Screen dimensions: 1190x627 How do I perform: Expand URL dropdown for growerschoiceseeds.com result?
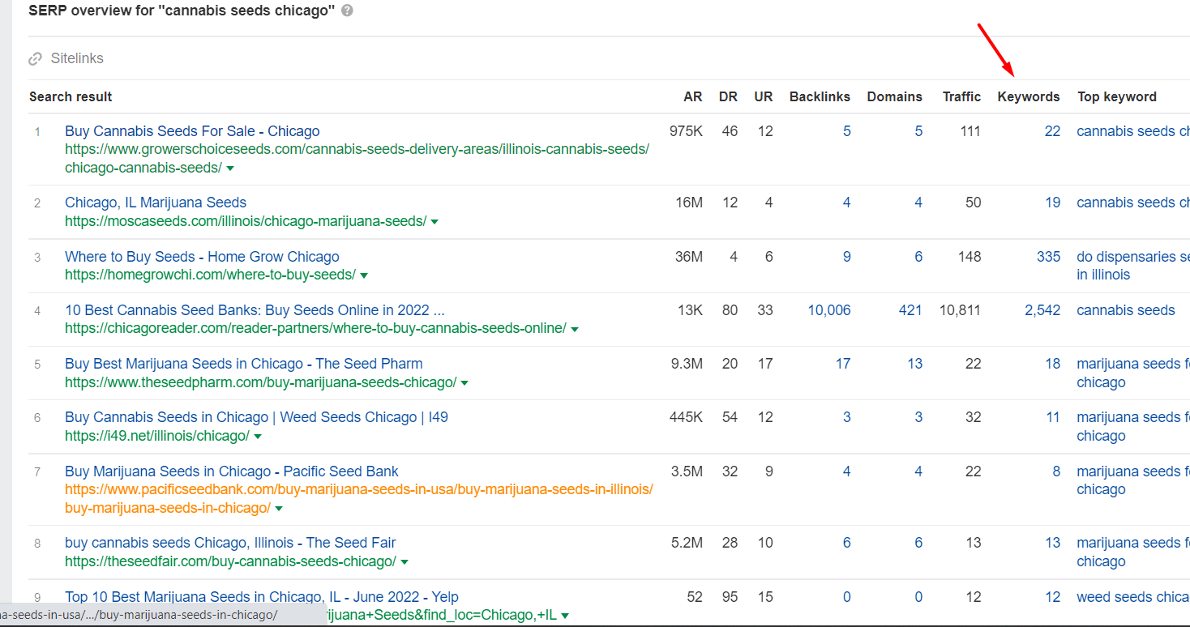[230, 168]
